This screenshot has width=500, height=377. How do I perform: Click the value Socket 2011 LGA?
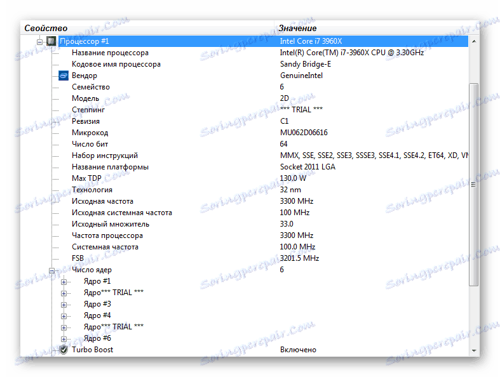[x=307, y=167]
